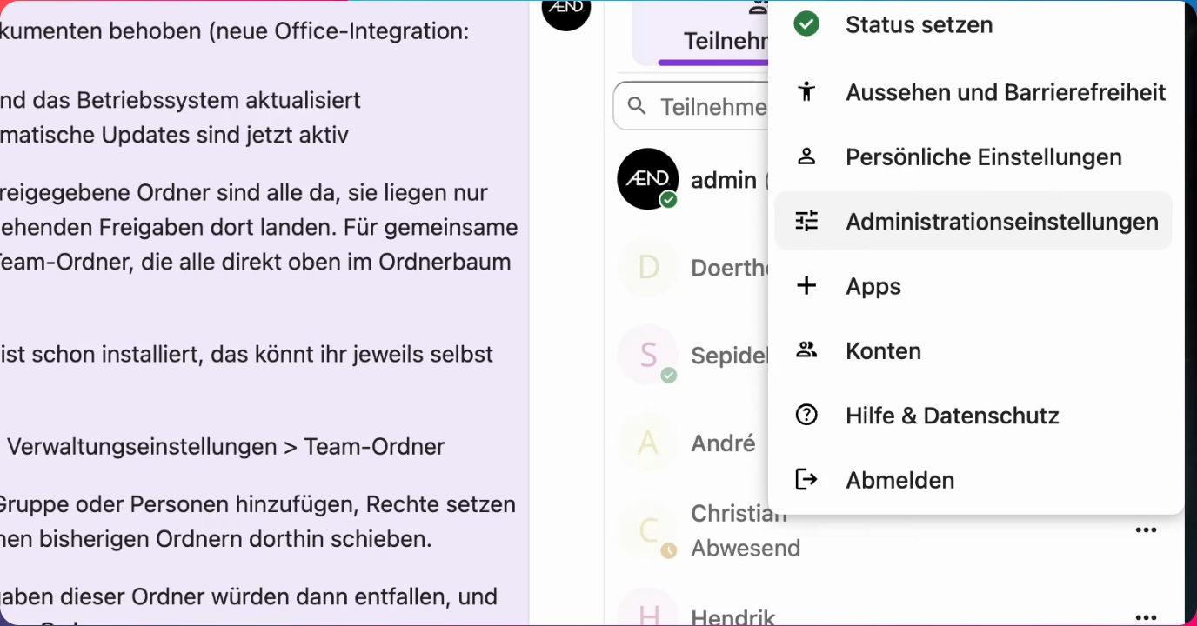This screenshot has height=626, width=1197.
Task: Go to Persönliche Einstellungen
Action: point(973,157)
